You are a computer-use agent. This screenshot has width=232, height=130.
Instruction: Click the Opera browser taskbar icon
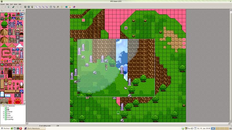tap(21, 128)
